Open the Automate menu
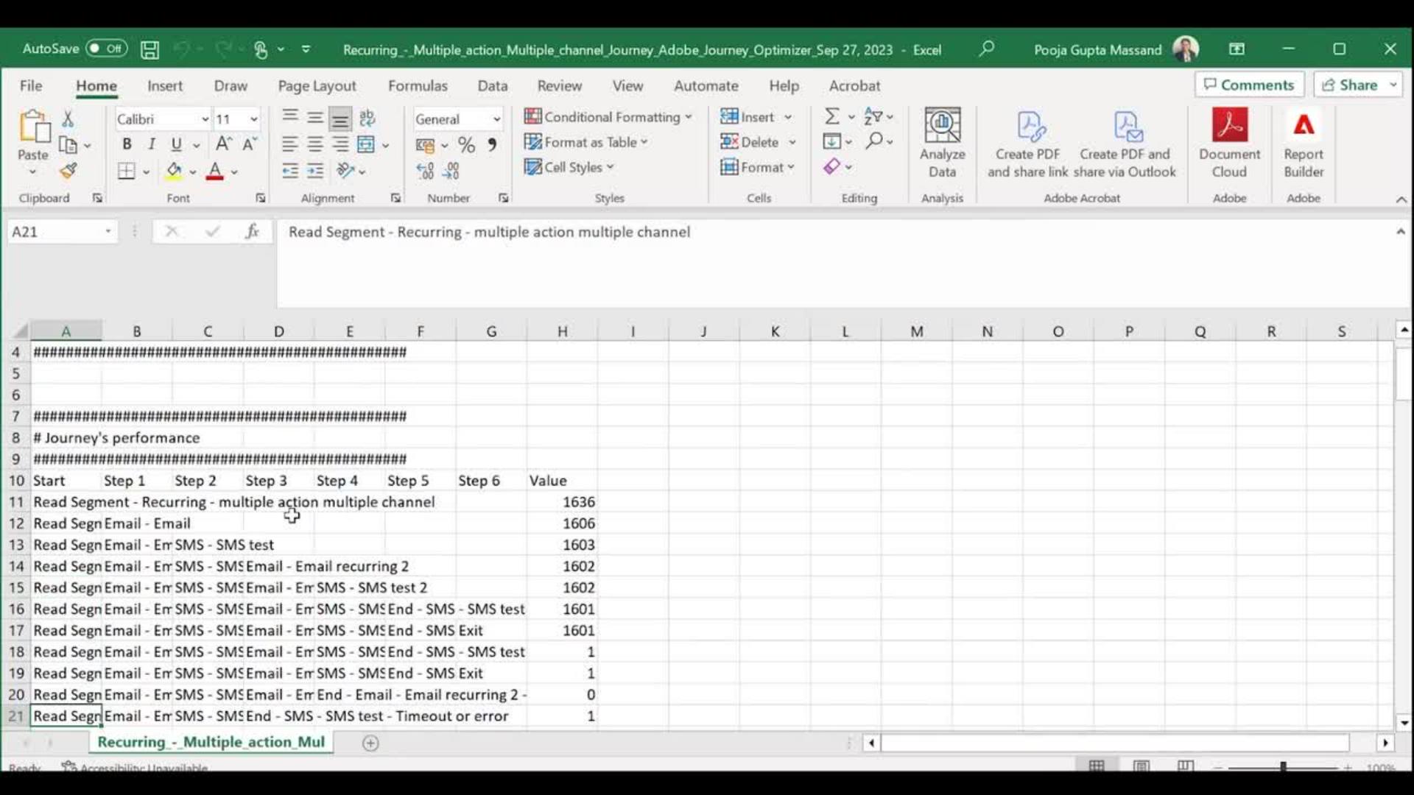Screen dimensions: 1414x795 pyautogui.click(x=706, y=85)
